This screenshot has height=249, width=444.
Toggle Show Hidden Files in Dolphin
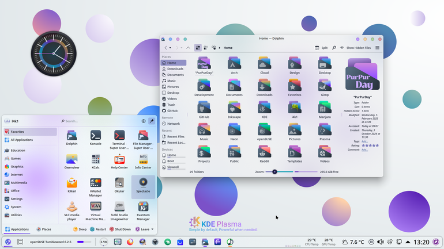point(355,48)
